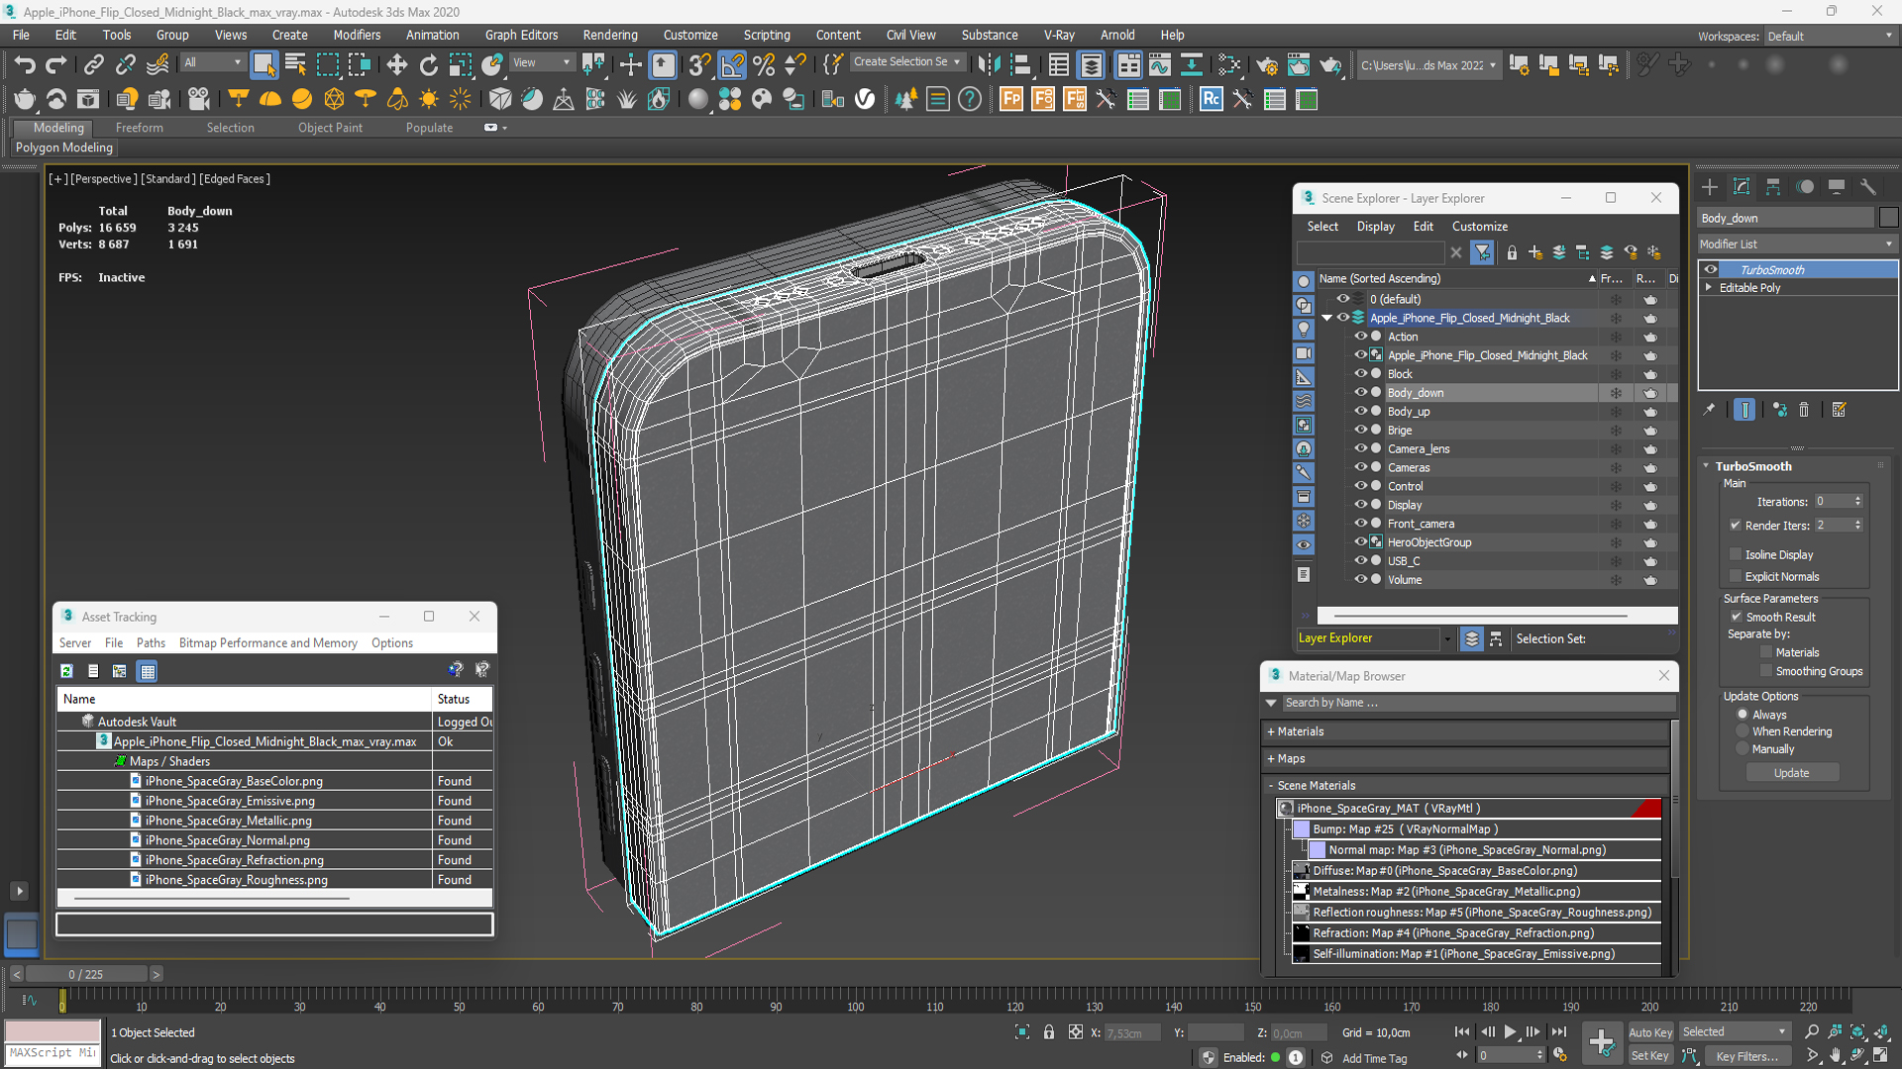Enable Separate by Materials checkbox
1902x1069 pixels.
[1766, 652]
